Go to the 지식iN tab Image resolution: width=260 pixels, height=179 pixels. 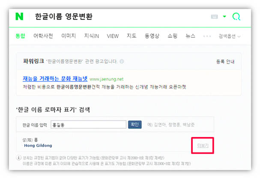(92, 36)
